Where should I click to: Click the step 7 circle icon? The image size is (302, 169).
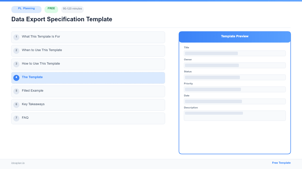(16, 118)
